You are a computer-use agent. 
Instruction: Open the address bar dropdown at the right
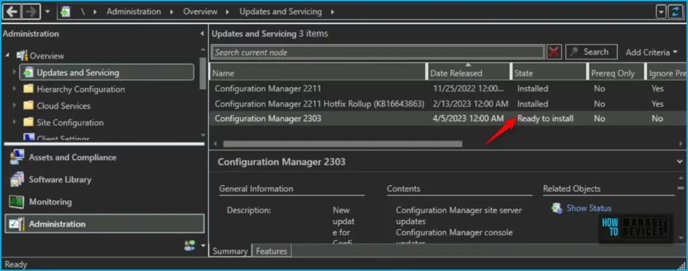661,12
